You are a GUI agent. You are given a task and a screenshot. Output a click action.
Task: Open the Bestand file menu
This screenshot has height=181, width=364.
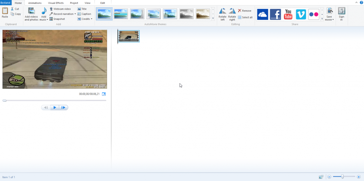pos(6,3)
